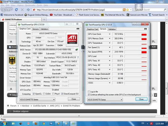This screenshot has height=126, width=168.
Task: Click the German eagle user avatar
Action: pos(12,61)
